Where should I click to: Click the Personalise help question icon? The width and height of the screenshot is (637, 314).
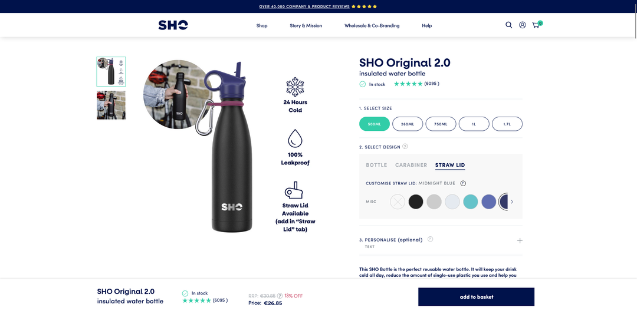click(x=430, y=239)
